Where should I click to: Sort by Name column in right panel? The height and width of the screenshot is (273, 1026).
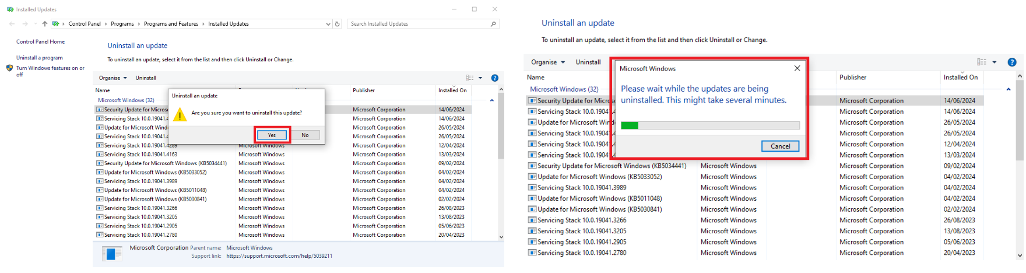pos(536,77)
